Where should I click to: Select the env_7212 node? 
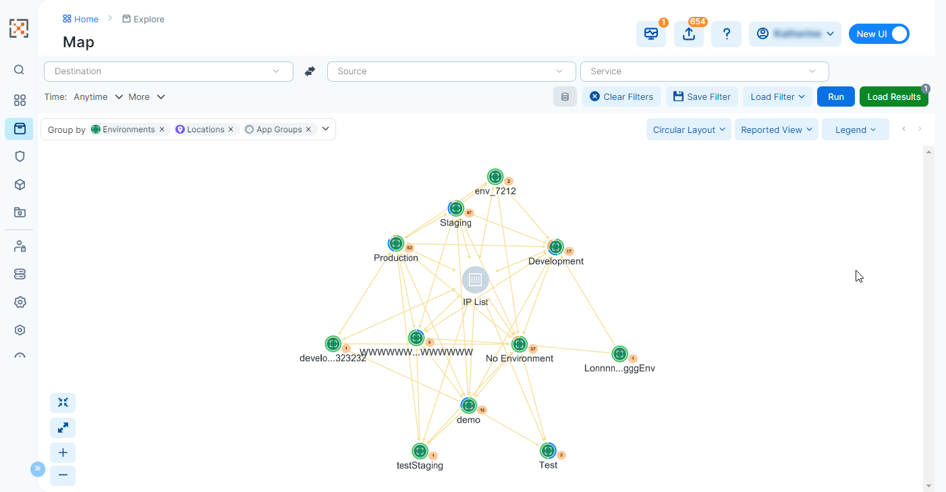click(x=495, y=177)
